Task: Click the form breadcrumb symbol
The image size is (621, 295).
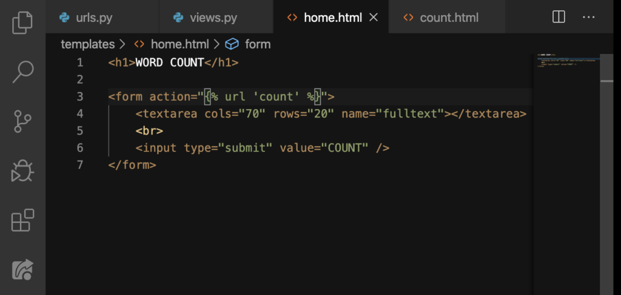Action: click(x=257, y=44)
